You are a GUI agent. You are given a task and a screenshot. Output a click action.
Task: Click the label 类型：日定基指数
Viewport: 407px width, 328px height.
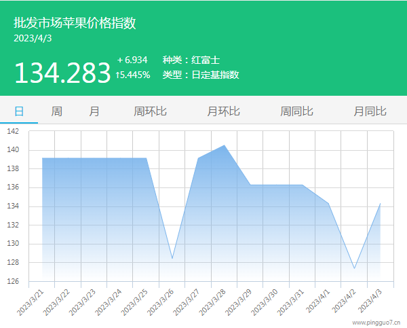click(x=201, y=75)
